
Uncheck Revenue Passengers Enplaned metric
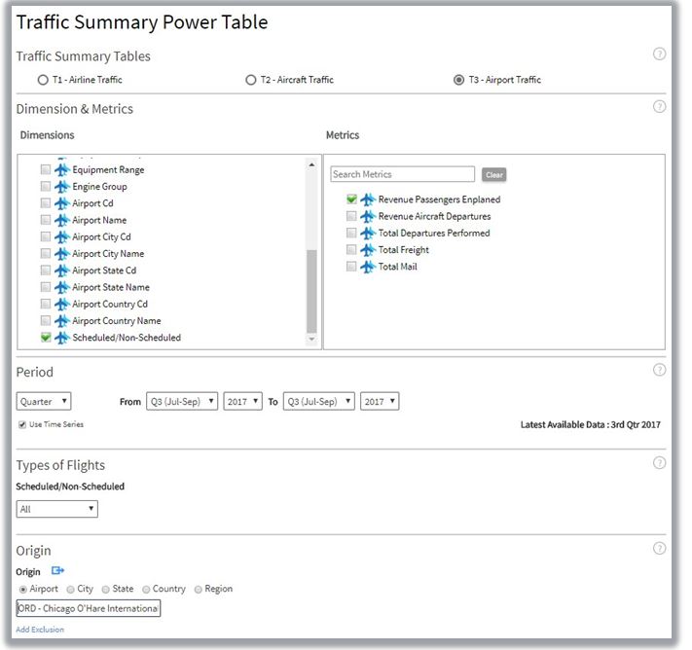coord(351,199)
